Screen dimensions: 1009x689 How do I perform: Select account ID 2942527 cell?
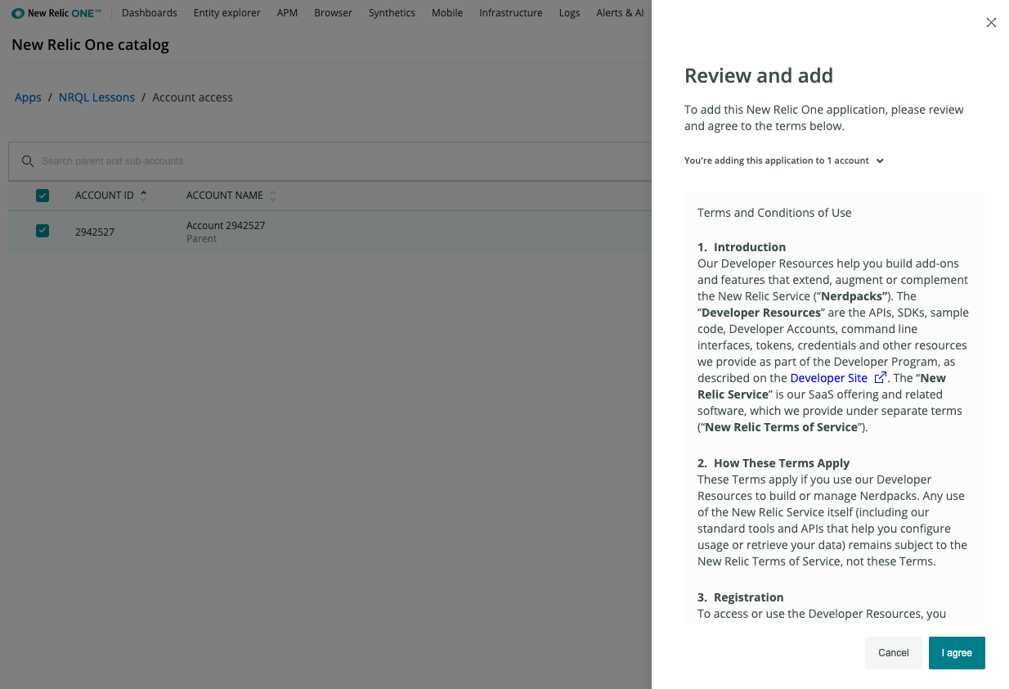(x=95, y=232)
